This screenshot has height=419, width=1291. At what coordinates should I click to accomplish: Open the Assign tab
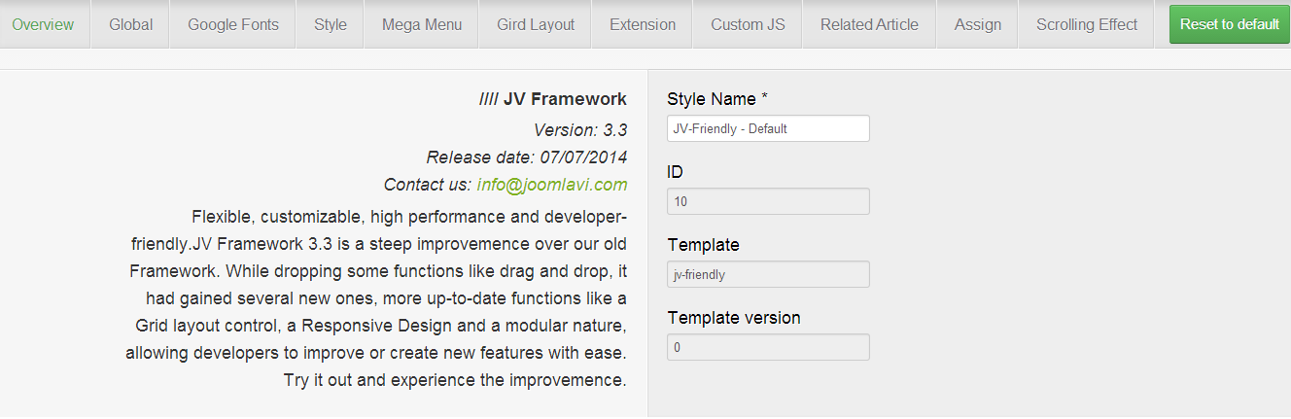pyautogui.click(x=978, y=24)
